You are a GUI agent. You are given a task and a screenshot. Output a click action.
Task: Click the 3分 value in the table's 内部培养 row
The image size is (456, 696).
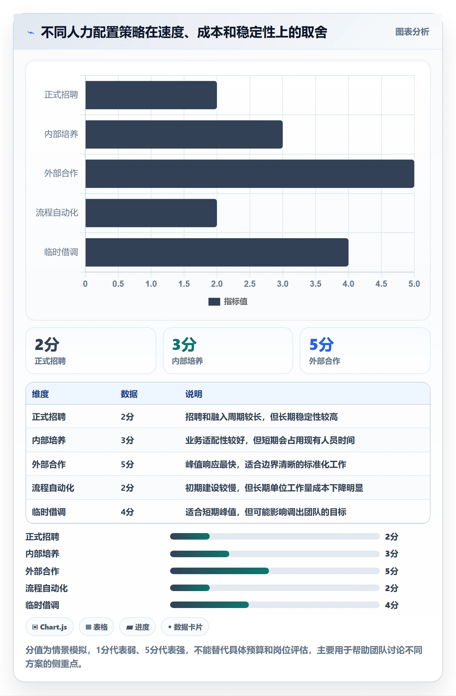pos(127,440)
